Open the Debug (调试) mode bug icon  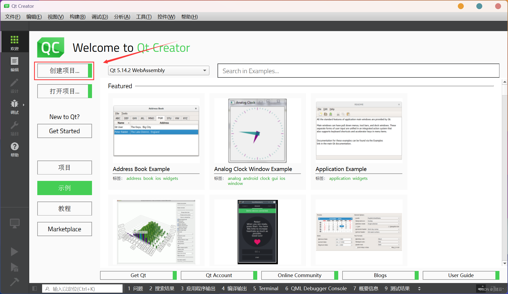(14, 104)
